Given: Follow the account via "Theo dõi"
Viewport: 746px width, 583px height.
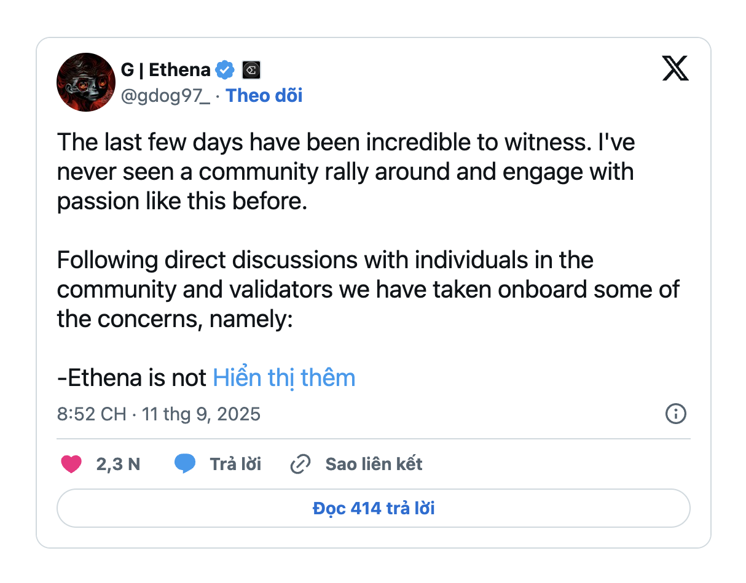Looking at the screenshot, I should point(264,96).
